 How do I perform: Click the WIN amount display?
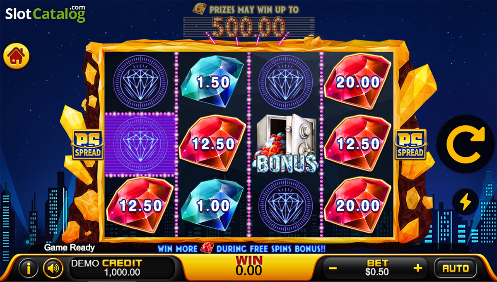point(249,266)
